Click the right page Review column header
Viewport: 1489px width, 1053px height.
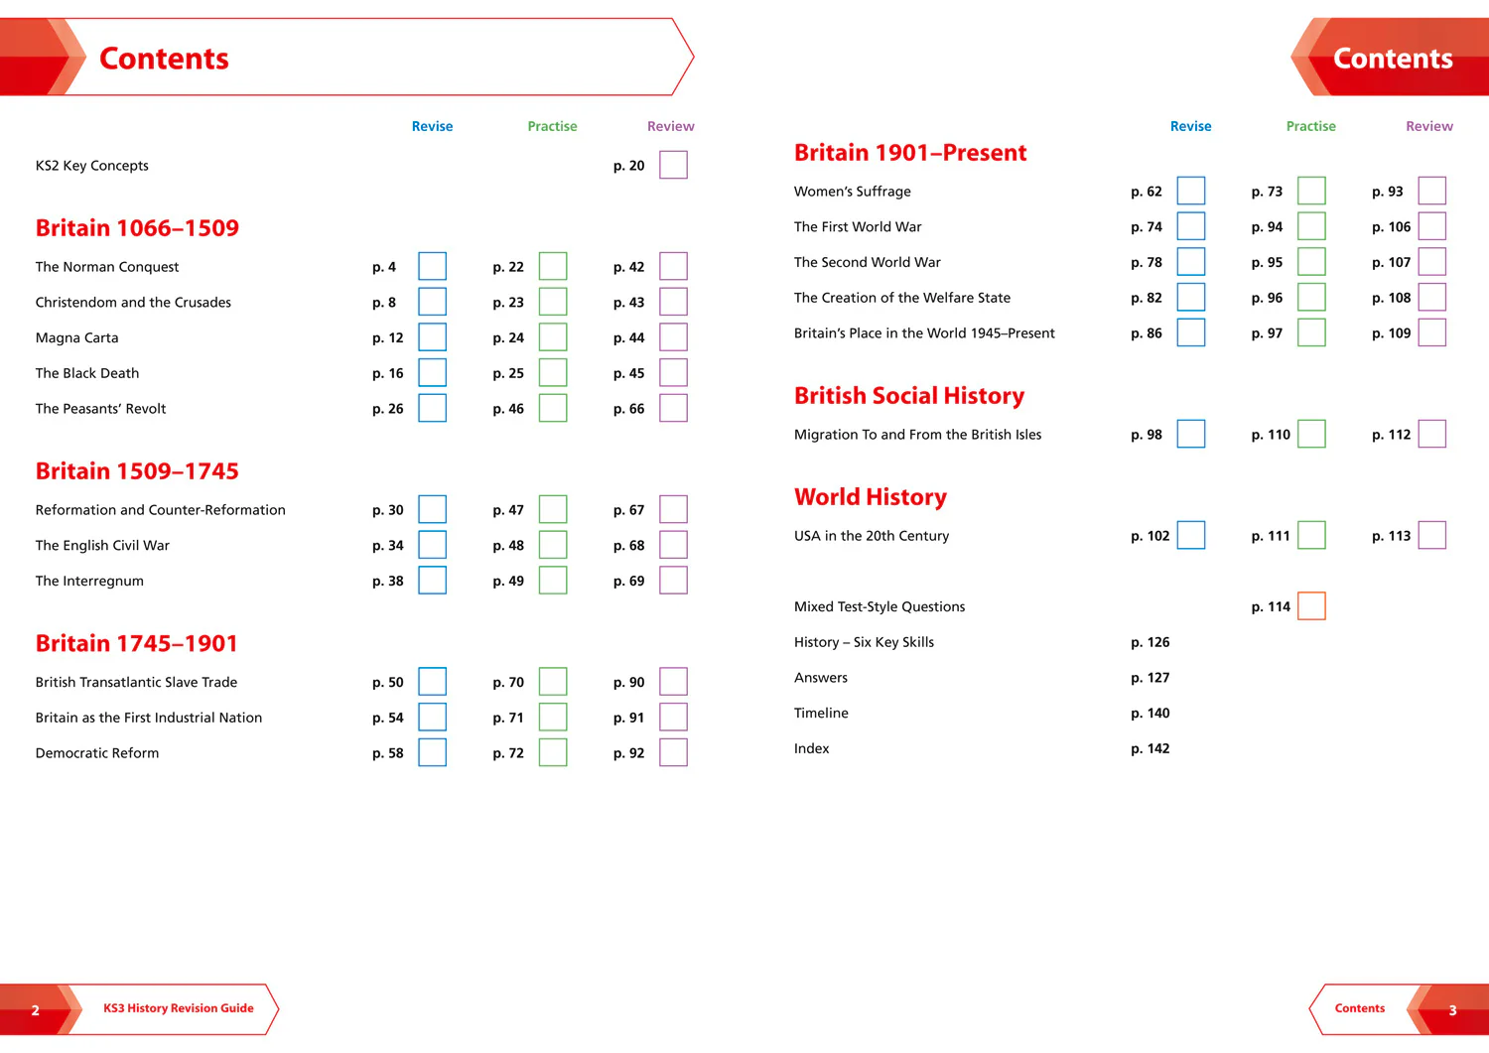click(1429, 126)
